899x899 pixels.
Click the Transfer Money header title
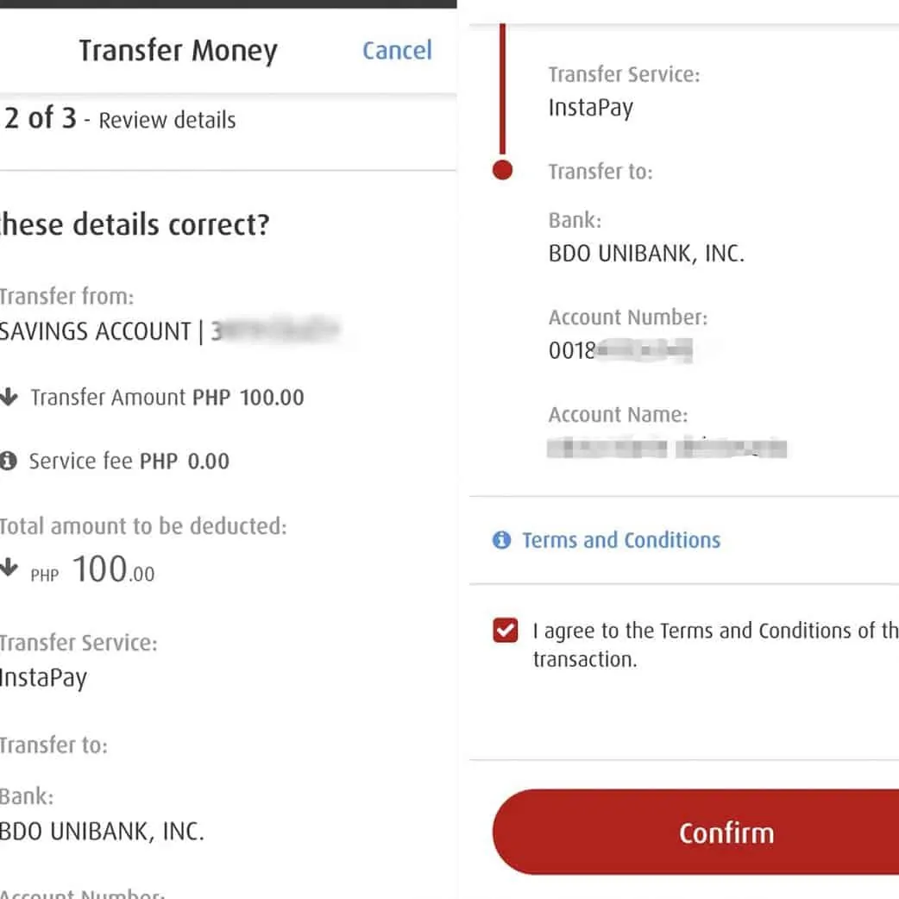click(179, 51)
